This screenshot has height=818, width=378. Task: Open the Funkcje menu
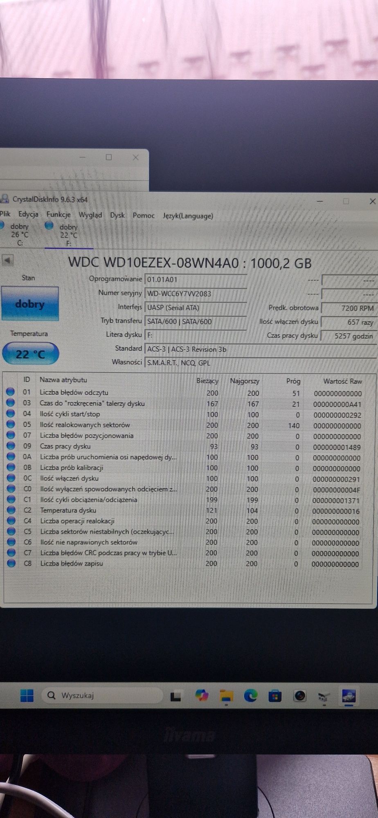[59, 214]
